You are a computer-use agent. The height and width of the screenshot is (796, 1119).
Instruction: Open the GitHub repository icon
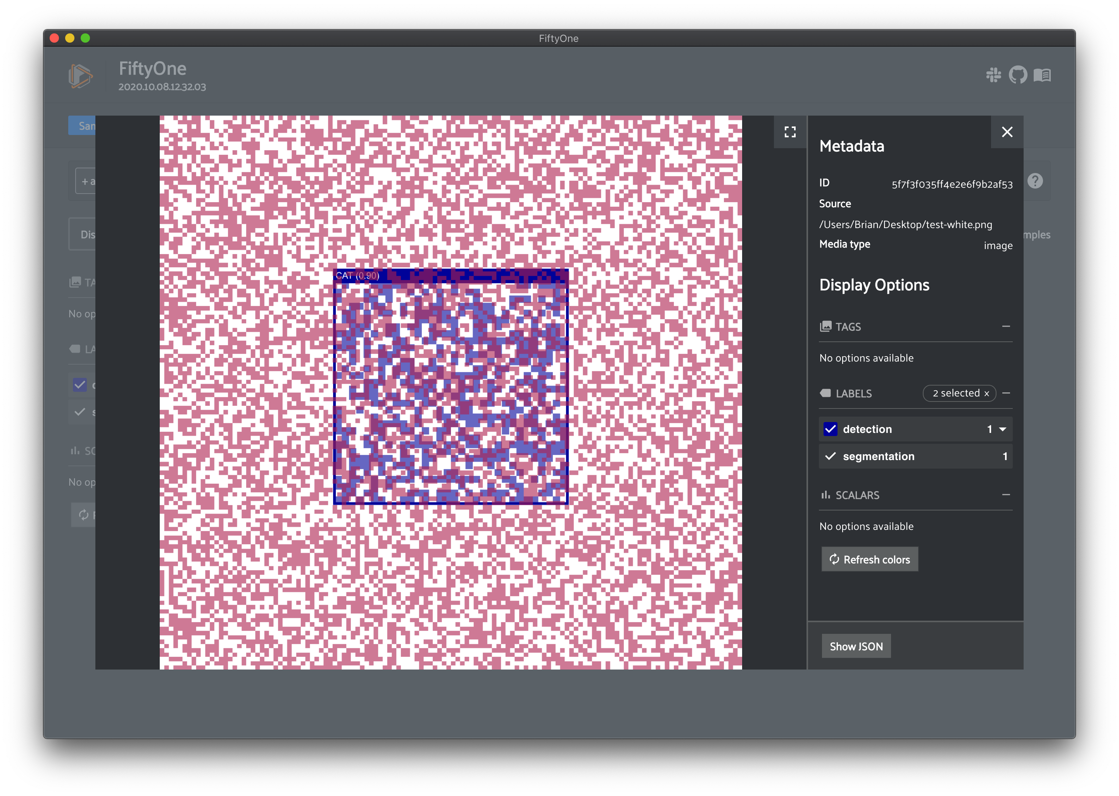click(x=1017, y=75)
